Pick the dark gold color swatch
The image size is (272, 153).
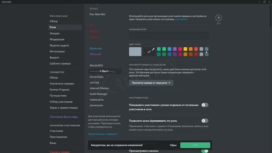(185, 54)
